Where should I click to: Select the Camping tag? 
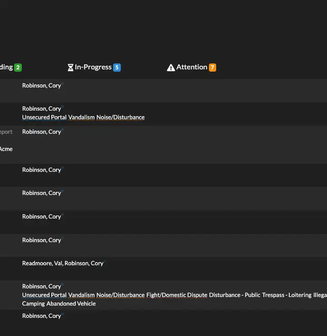33,304
